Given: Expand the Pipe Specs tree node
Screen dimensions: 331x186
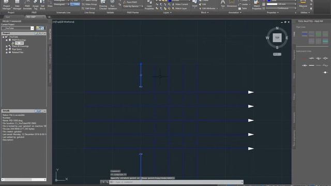Looking at the screenshot, I should 7,50.
